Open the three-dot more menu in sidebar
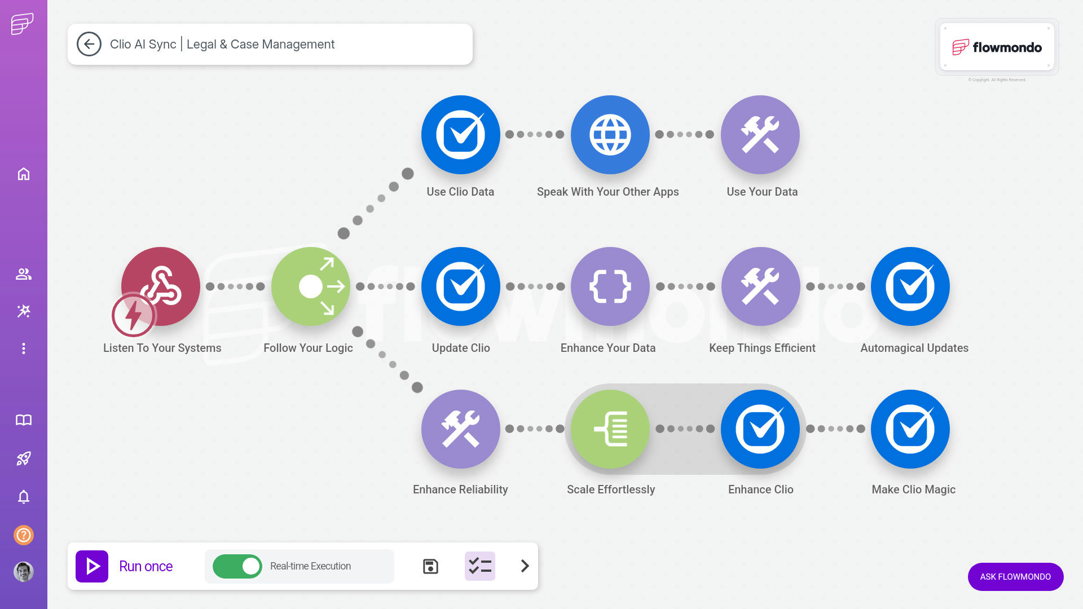This screenshot has width=1083, height=609. click(24, 348)
